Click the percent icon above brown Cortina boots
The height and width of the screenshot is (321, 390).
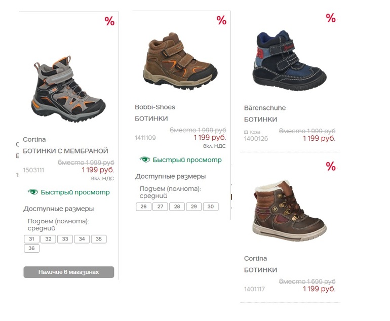pos(331,166)
